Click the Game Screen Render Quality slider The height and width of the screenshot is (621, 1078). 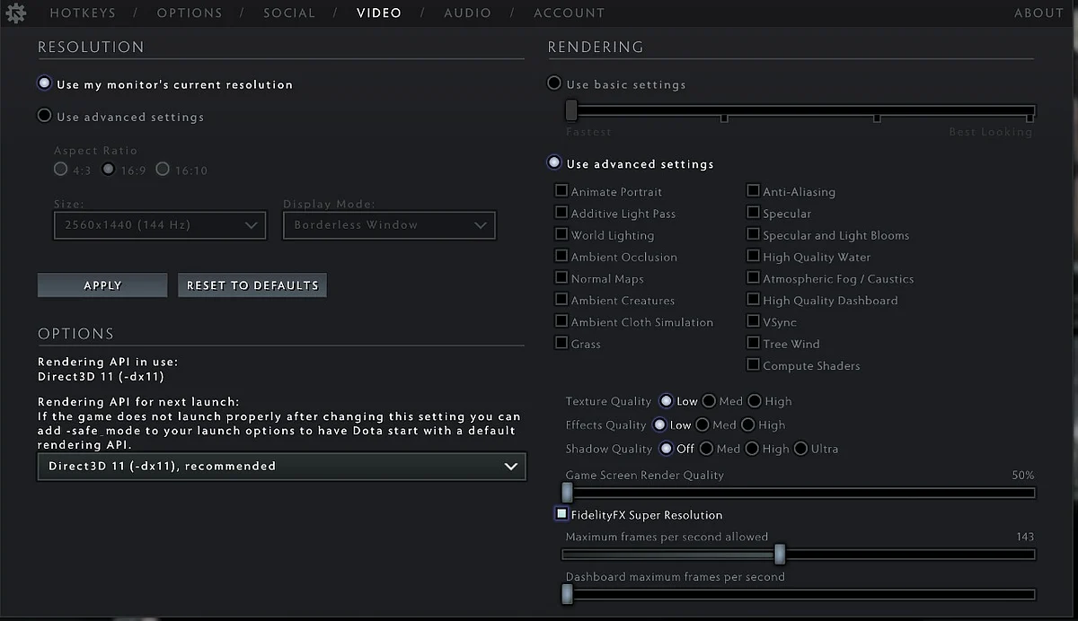[x=800, y=493]
